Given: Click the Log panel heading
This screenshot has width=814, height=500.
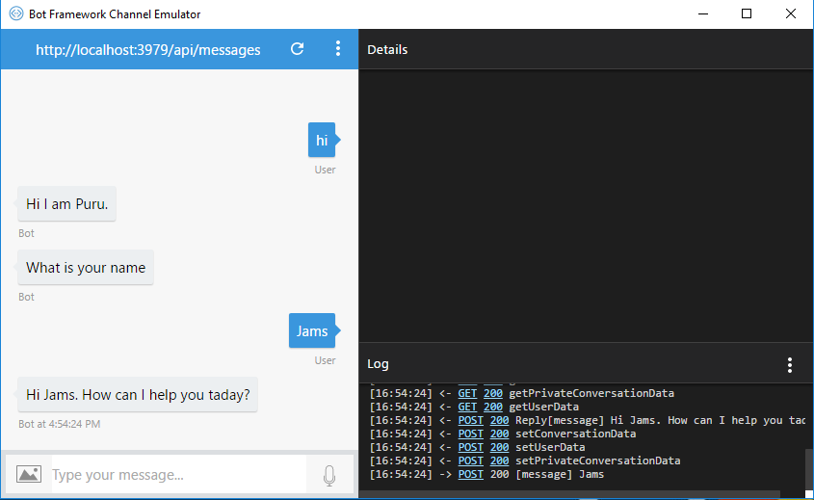Looking at the screenshot, I should click(x=378, y=364).
